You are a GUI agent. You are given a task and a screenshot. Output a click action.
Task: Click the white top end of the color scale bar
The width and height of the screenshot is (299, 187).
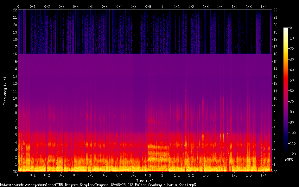tap(285, 29)
